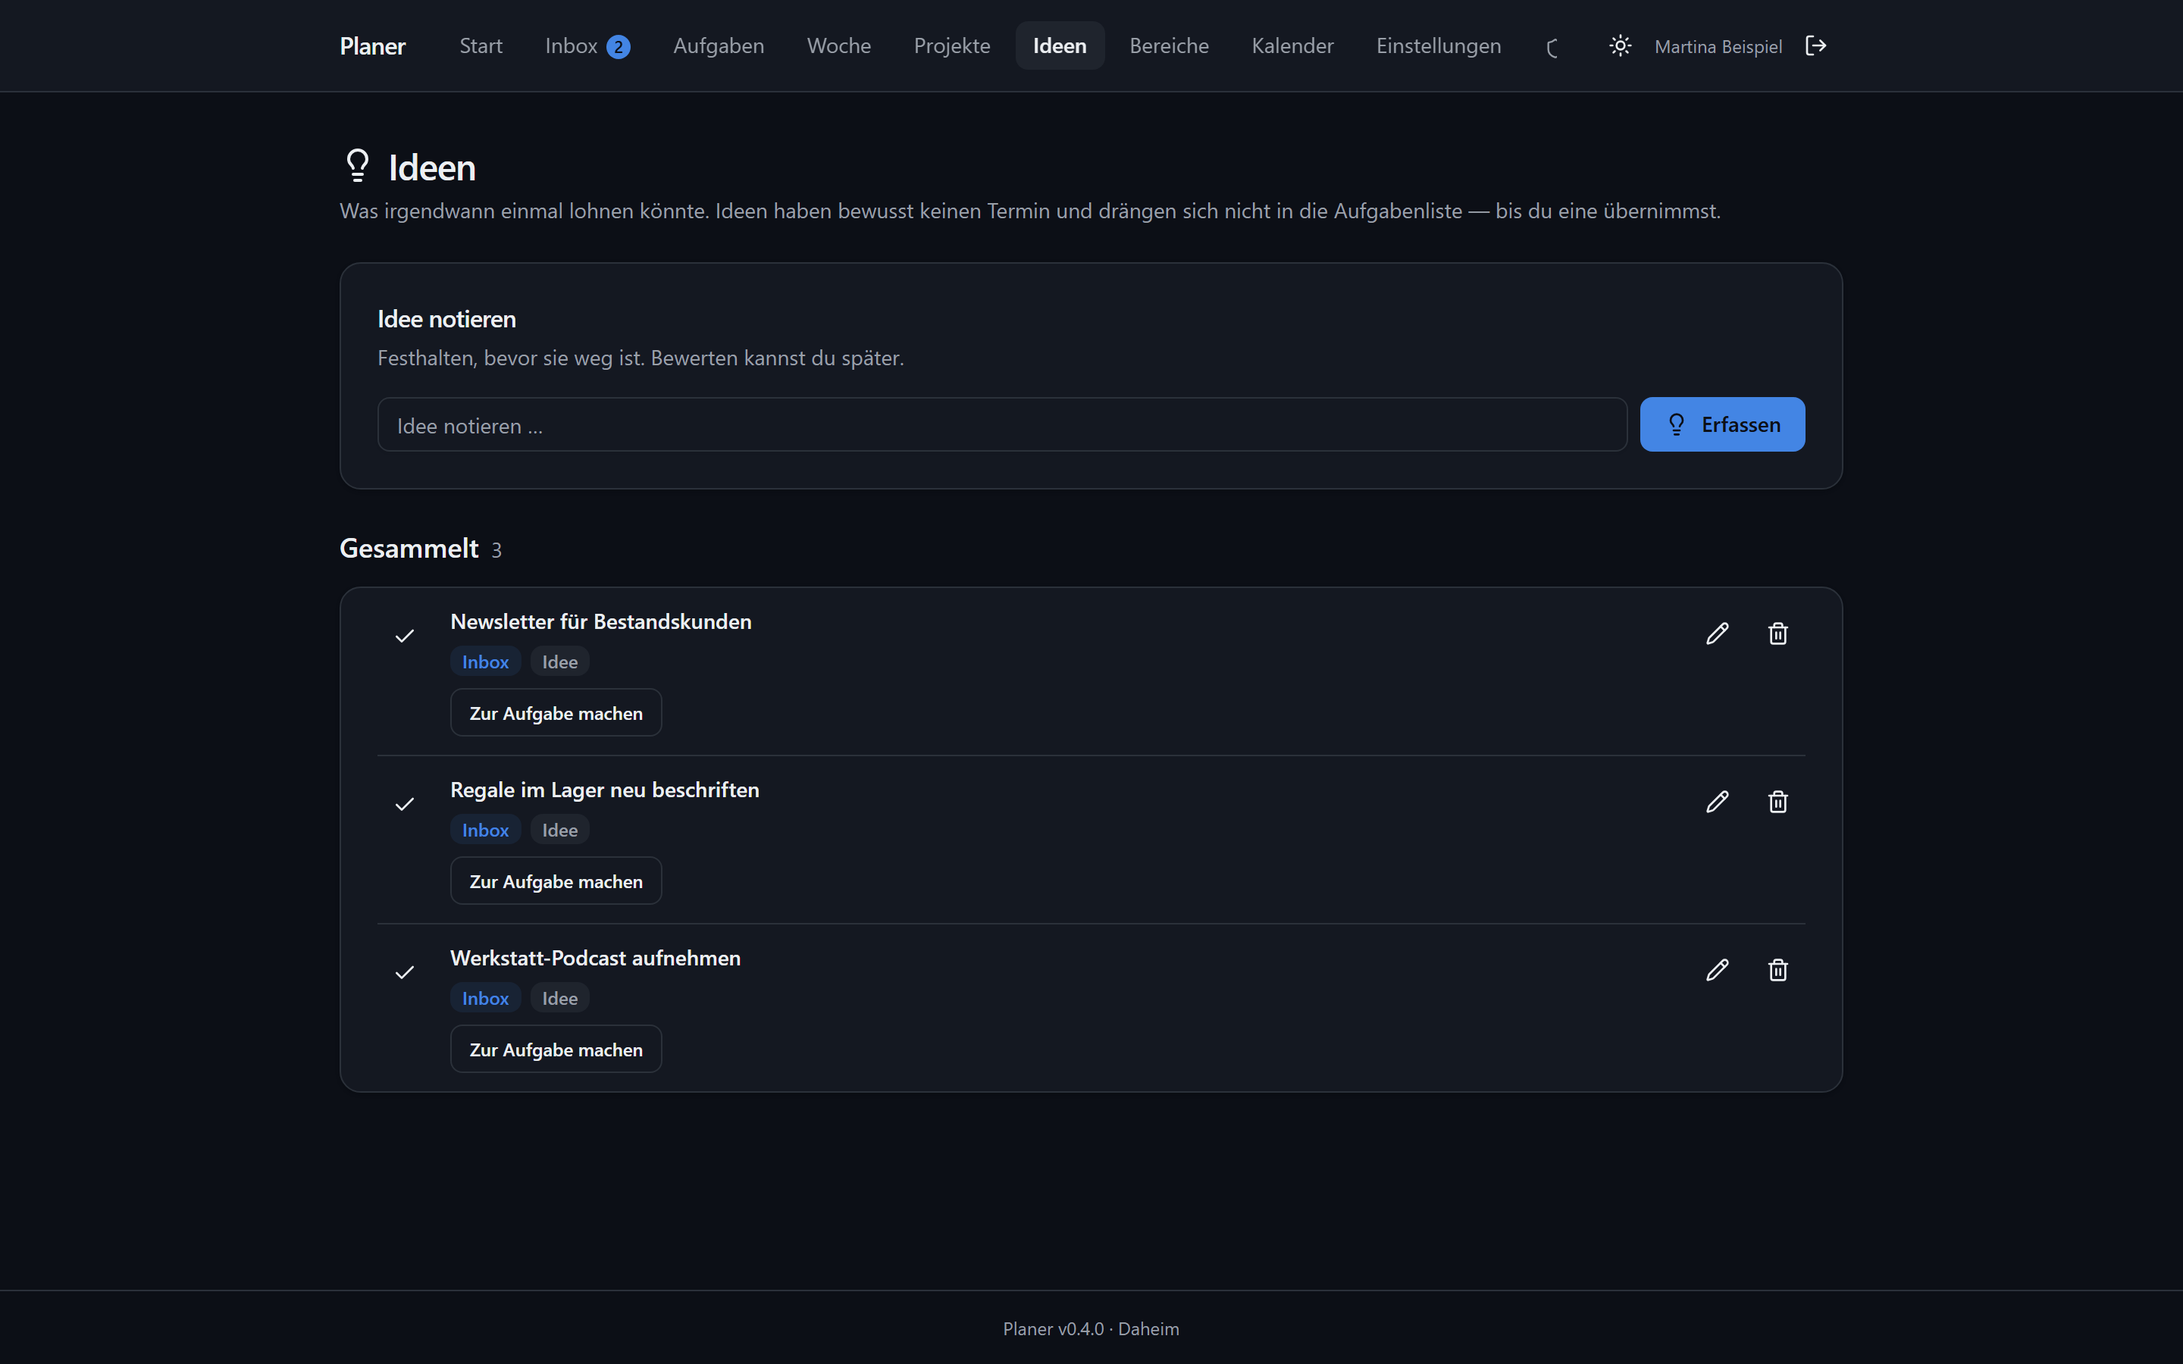The image size is (2183, 1364).
Task: Click Zur Aufgabe machen under Werkstatt-Podcast
Action: (x=556, y=1050)
